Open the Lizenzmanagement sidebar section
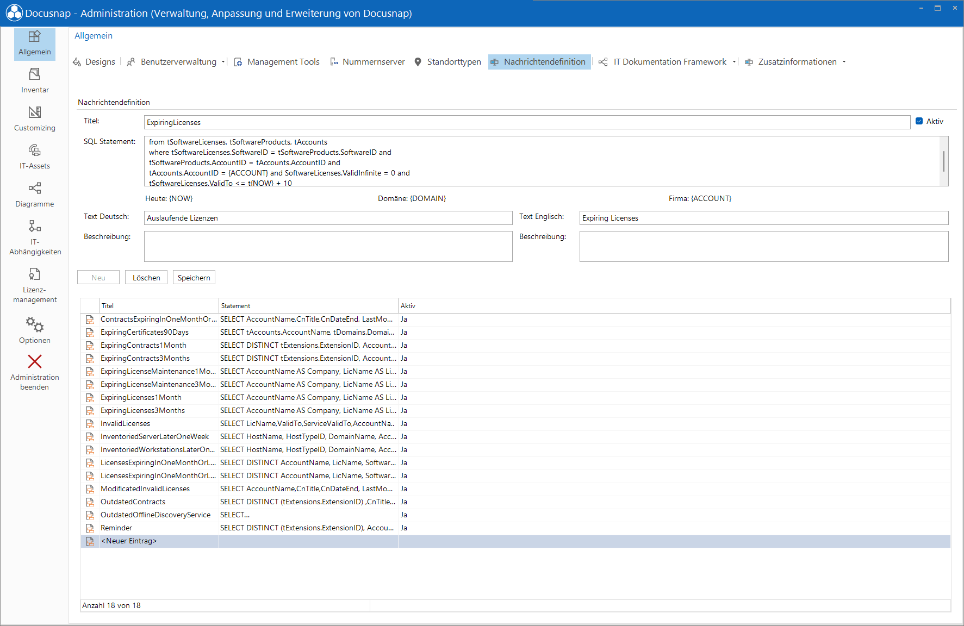Screen dimensions: 964x626 pos(35,285)
